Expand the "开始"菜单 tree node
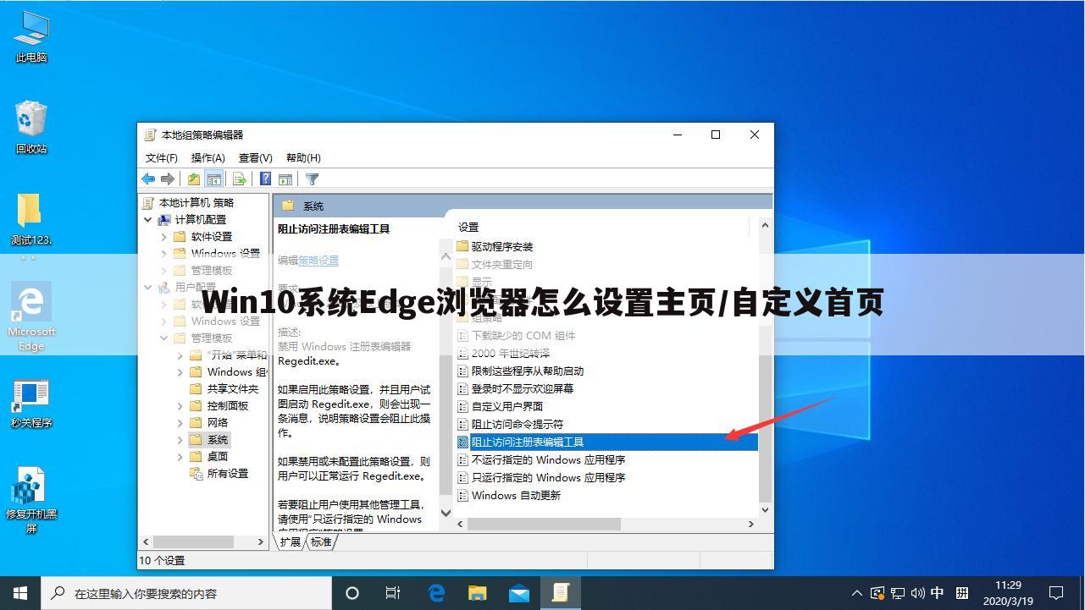1085x610 pixels. [x=180, y=355]
